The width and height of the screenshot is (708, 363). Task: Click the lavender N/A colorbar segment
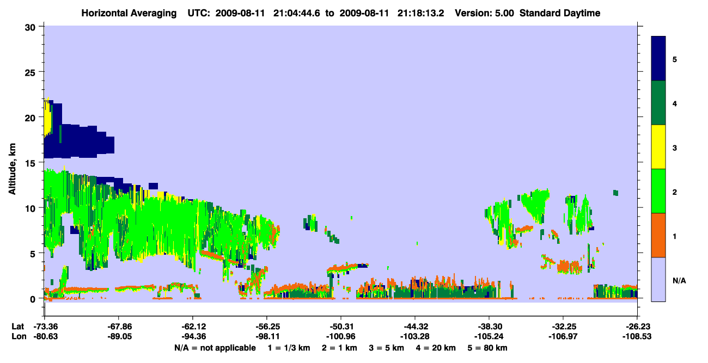(x=658, y=279)
